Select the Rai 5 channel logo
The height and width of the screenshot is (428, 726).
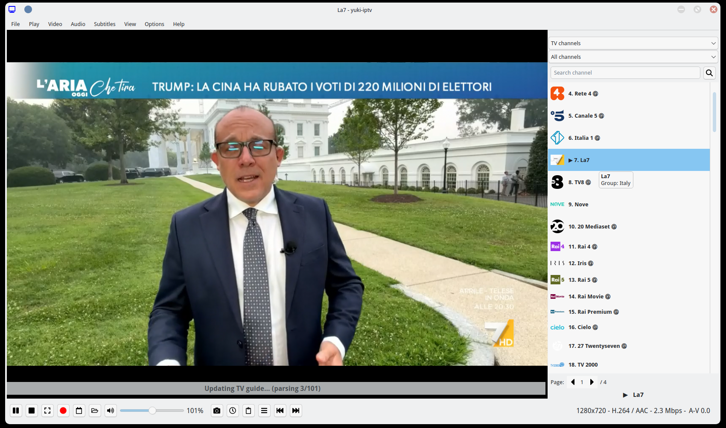click(x=557, y=280)
